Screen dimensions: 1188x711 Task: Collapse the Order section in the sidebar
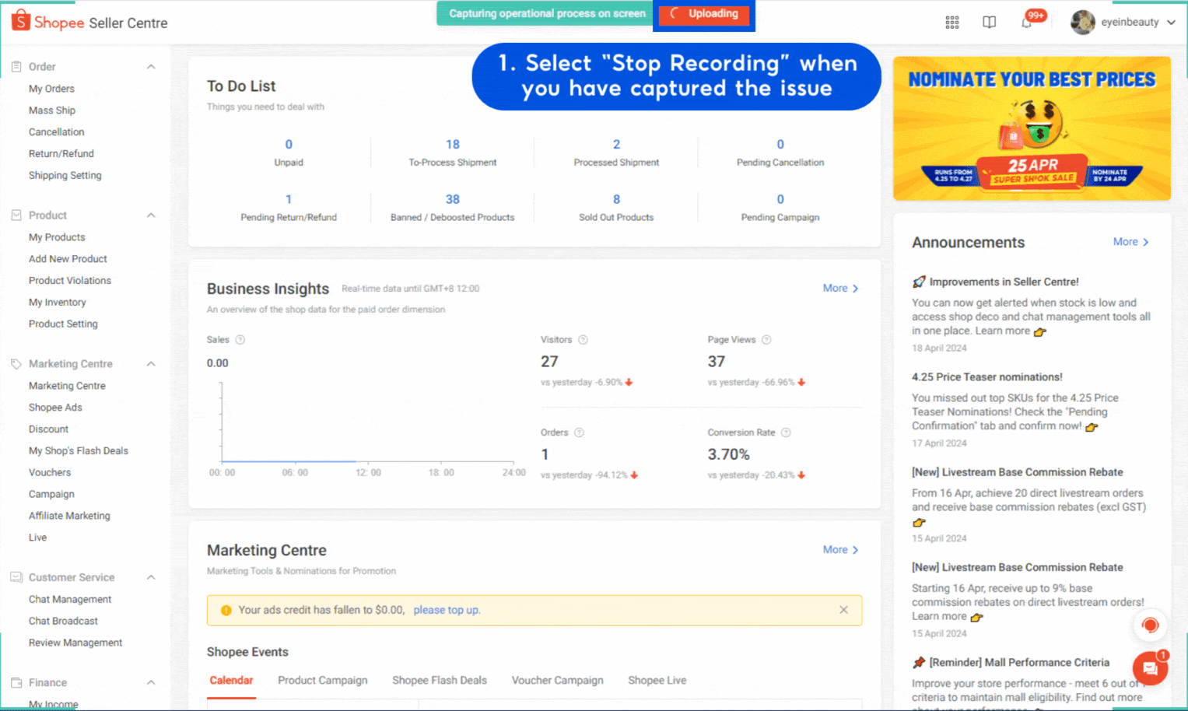pos(151,67)
